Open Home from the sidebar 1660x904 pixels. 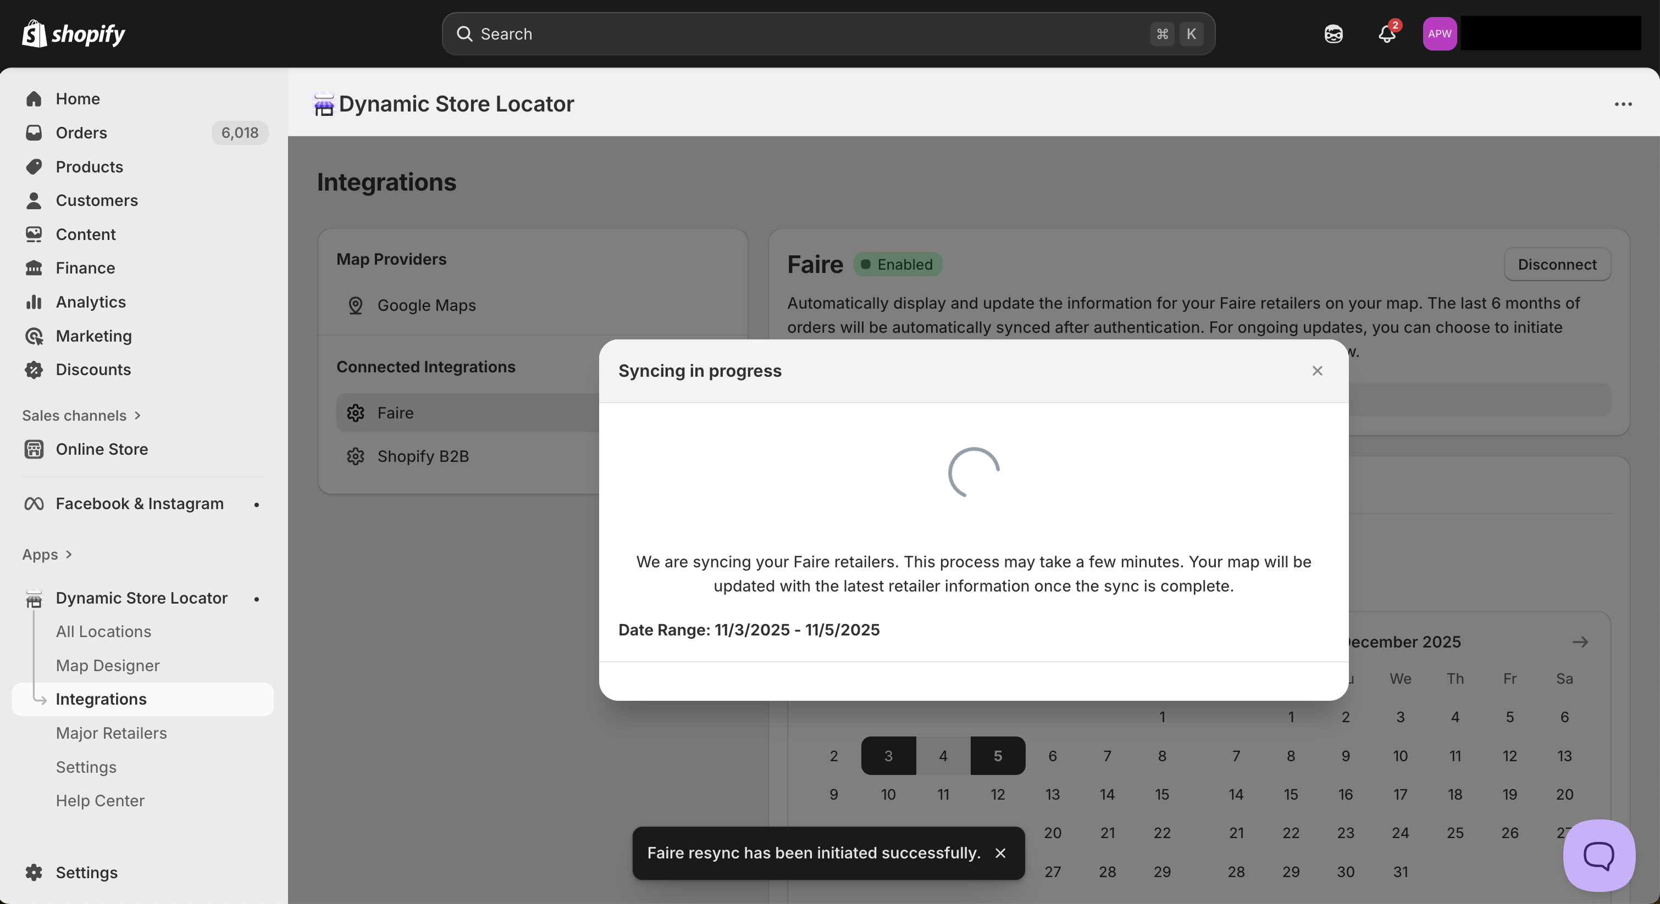78,98
